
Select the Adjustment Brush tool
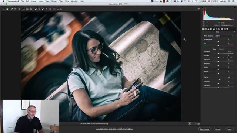(43, 9)
